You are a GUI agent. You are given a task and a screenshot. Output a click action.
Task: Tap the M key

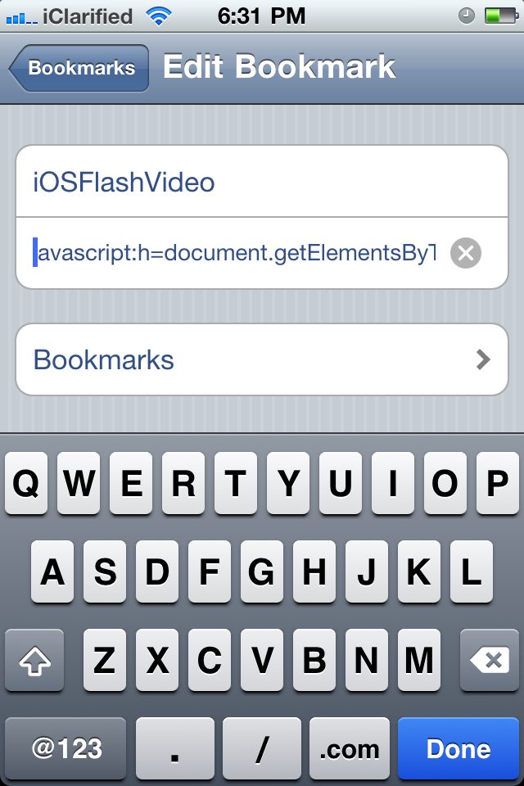(x=419, y=660)
